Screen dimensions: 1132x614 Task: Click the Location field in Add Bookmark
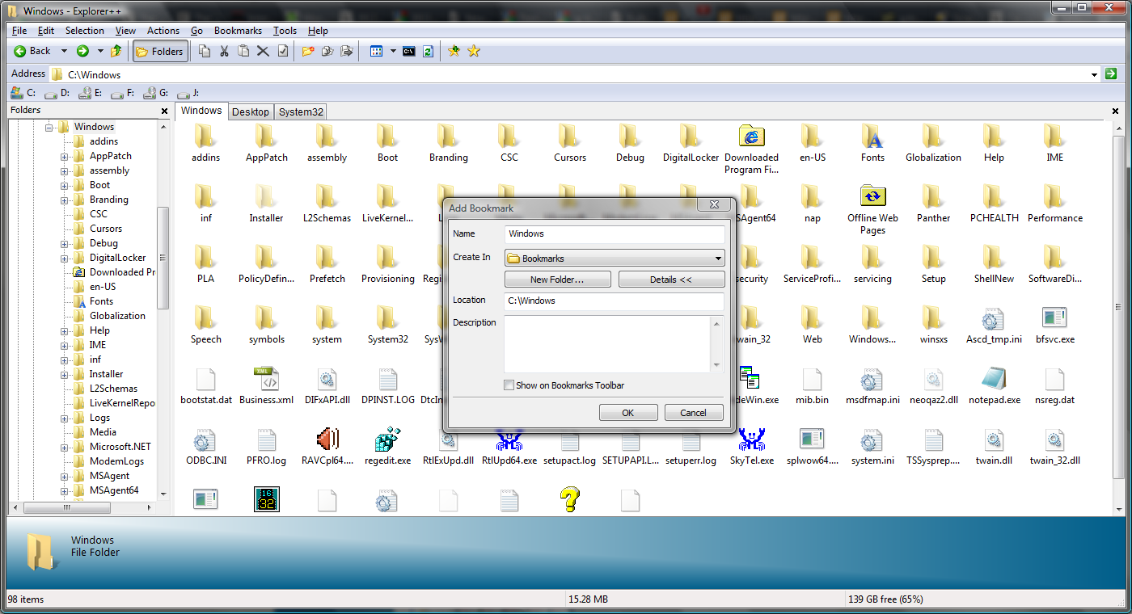615,301
